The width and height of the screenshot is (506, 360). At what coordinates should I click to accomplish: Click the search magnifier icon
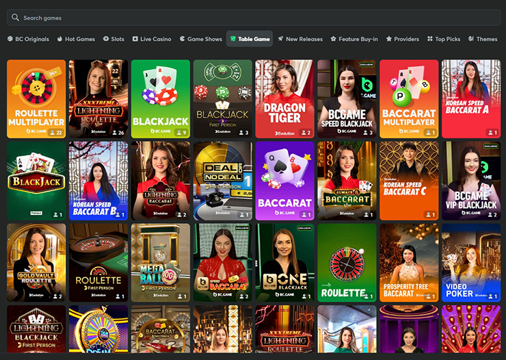click(16, 18)
